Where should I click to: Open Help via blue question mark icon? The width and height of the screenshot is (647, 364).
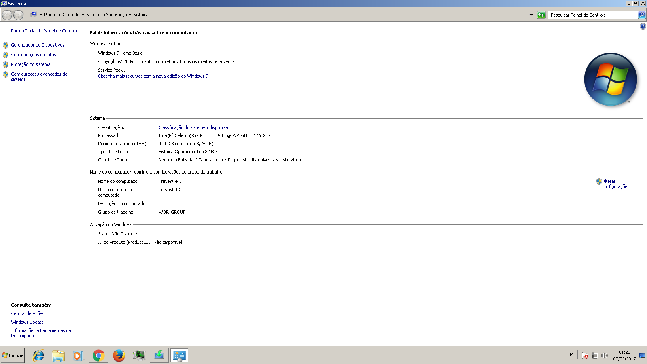coord(643,26)
